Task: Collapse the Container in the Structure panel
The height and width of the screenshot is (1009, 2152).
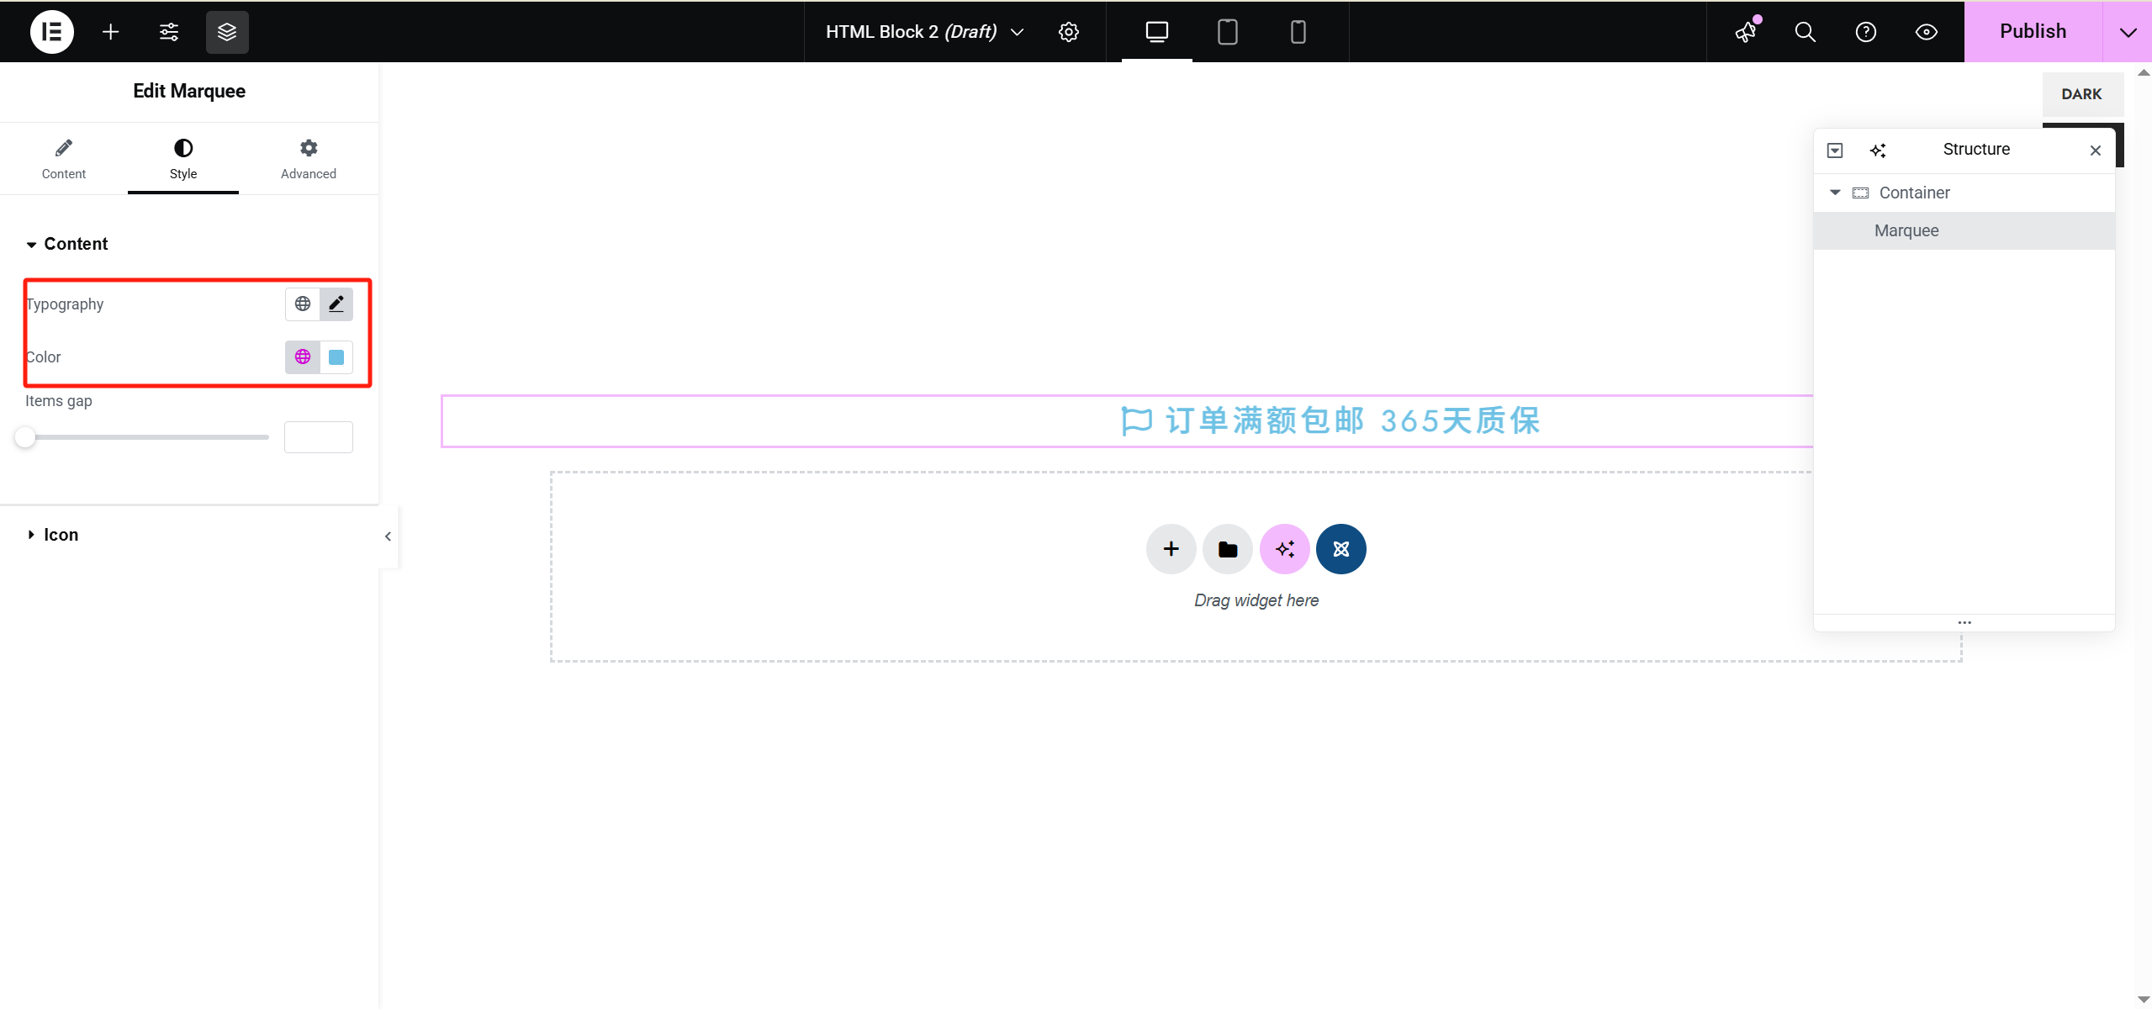Action: tap(1835, 193)
